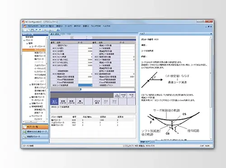Click the horizontal scrollbar under the tree

(34, 121)
